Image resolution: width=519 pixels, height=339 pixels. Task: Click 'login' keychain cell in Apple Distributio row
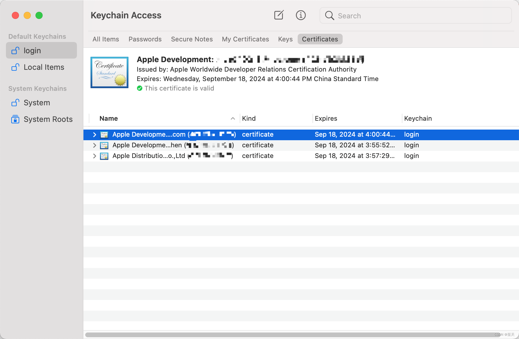click(x=412, y=156)
